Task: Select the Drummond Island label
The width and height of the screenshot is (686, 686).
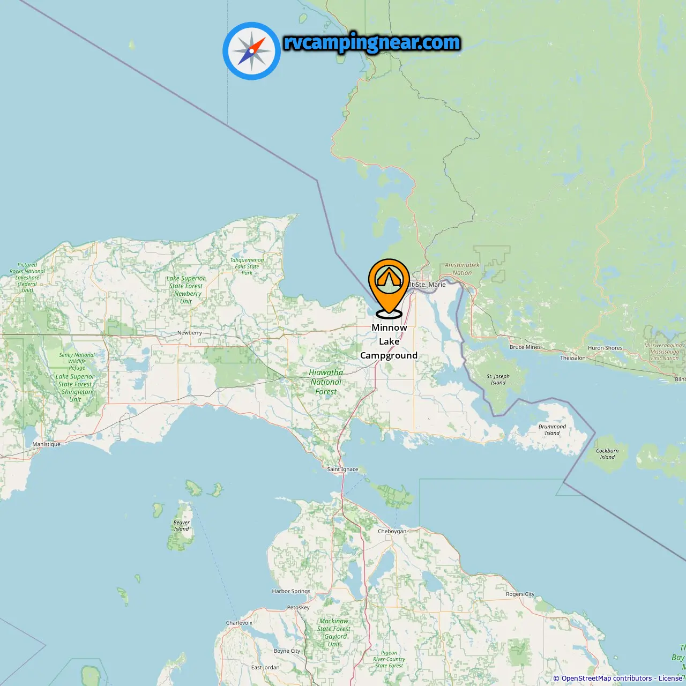Action: [552, 430]
